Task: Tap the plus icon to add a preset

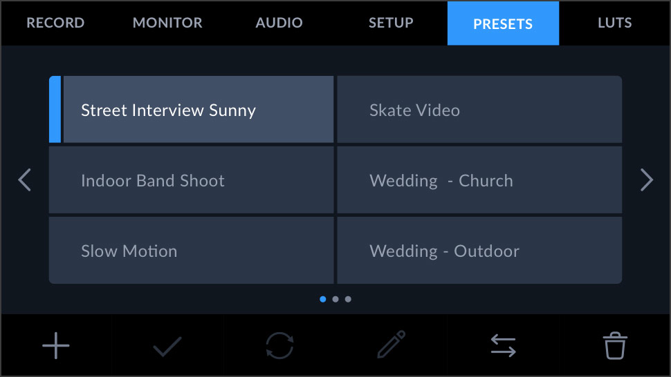Action: [55, 345]
